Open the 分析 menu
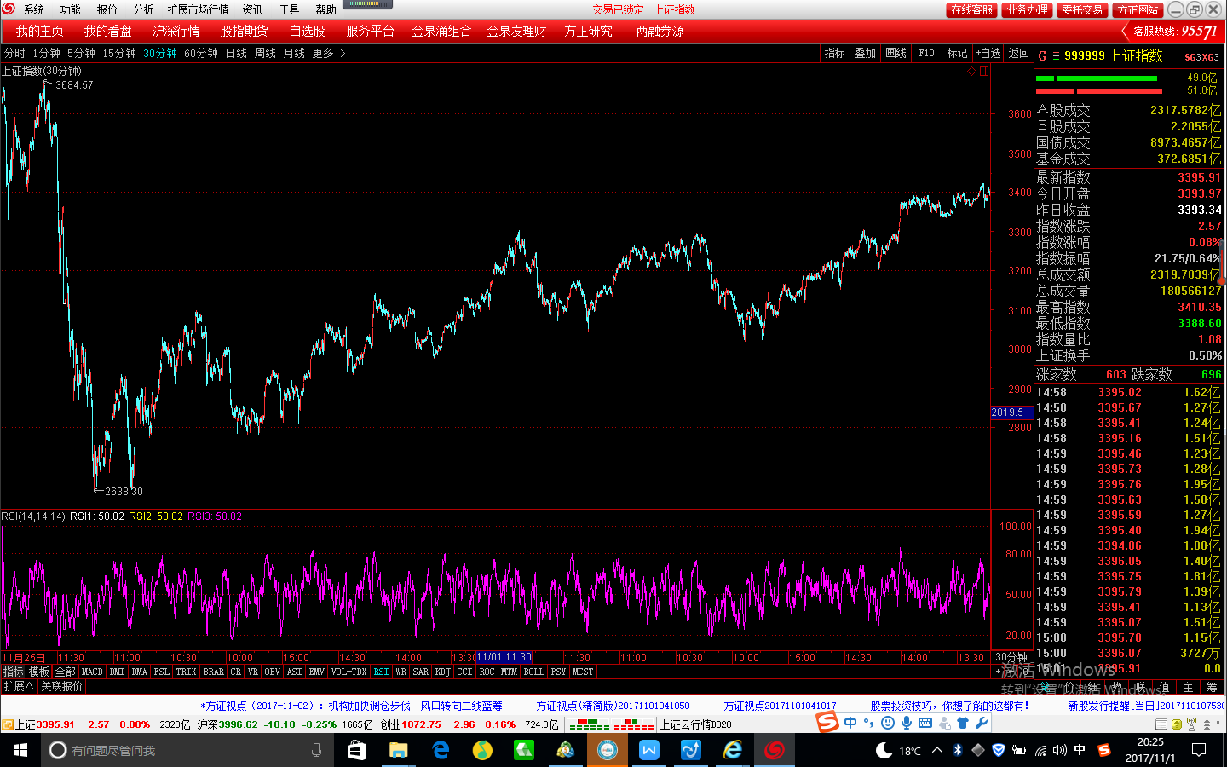Viewport: 1227px width, 767px height. click(x=144, y=9)
